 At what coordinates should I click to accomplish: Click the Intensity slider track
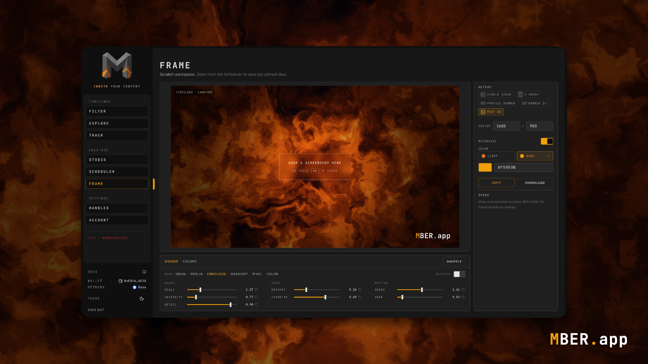tap(212, 297)
